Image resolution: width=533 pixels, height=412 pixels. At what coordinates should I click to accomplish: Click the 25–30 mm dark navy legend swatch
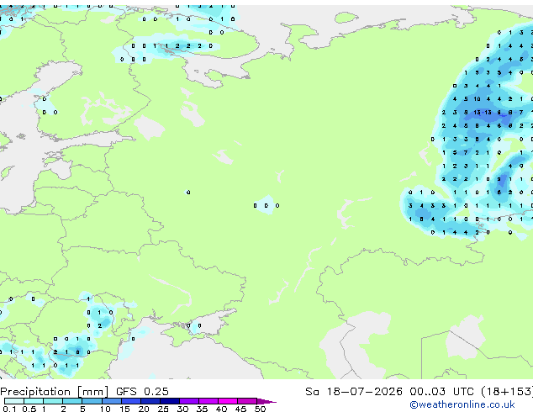[170, 401]
